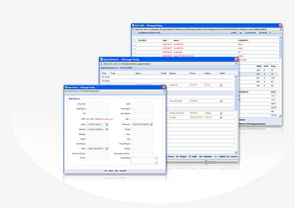
Task: Click the Email input field
Action: click(x=142, y=130)
